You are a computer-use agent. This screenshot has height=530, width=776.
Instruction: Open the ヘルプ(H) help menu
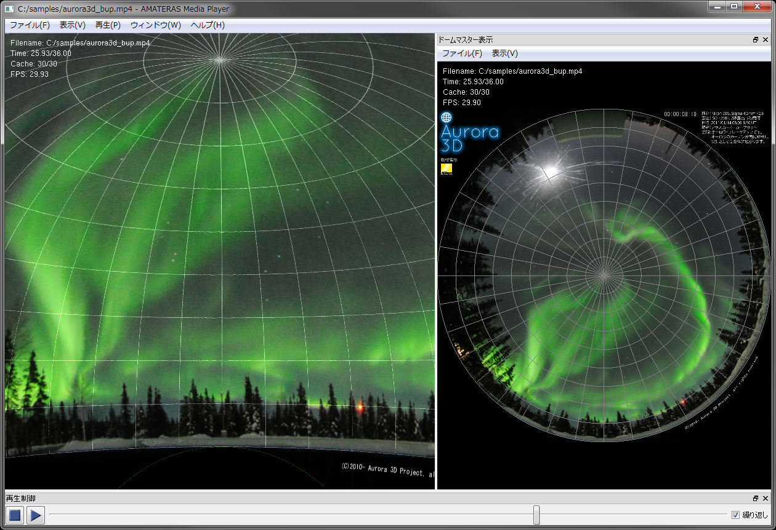(208, 25)
